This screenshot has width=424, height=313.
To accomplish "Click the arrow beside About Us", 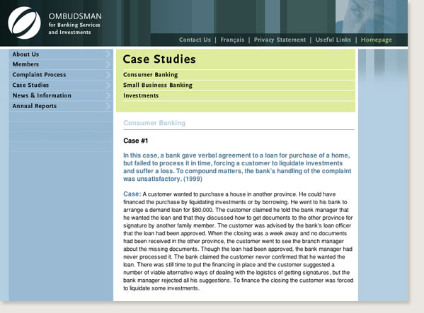I will (x=108, y=54).
